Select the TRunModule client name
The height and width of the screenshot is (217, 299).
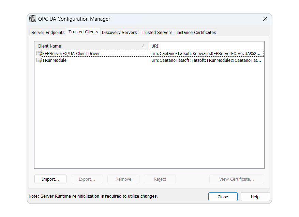coord(54,60)
